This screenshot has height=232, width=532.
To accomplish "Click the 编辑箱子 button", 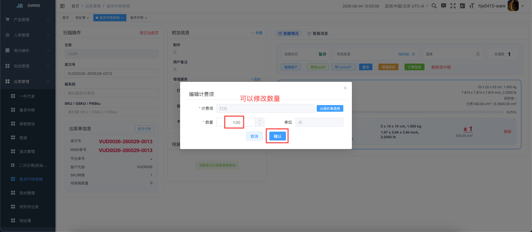I will point(291,67).
